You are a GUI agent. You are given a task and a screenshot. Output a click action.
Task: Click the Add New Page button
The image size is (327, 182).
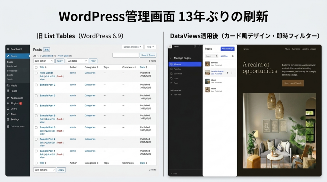(x=227, y=49)
